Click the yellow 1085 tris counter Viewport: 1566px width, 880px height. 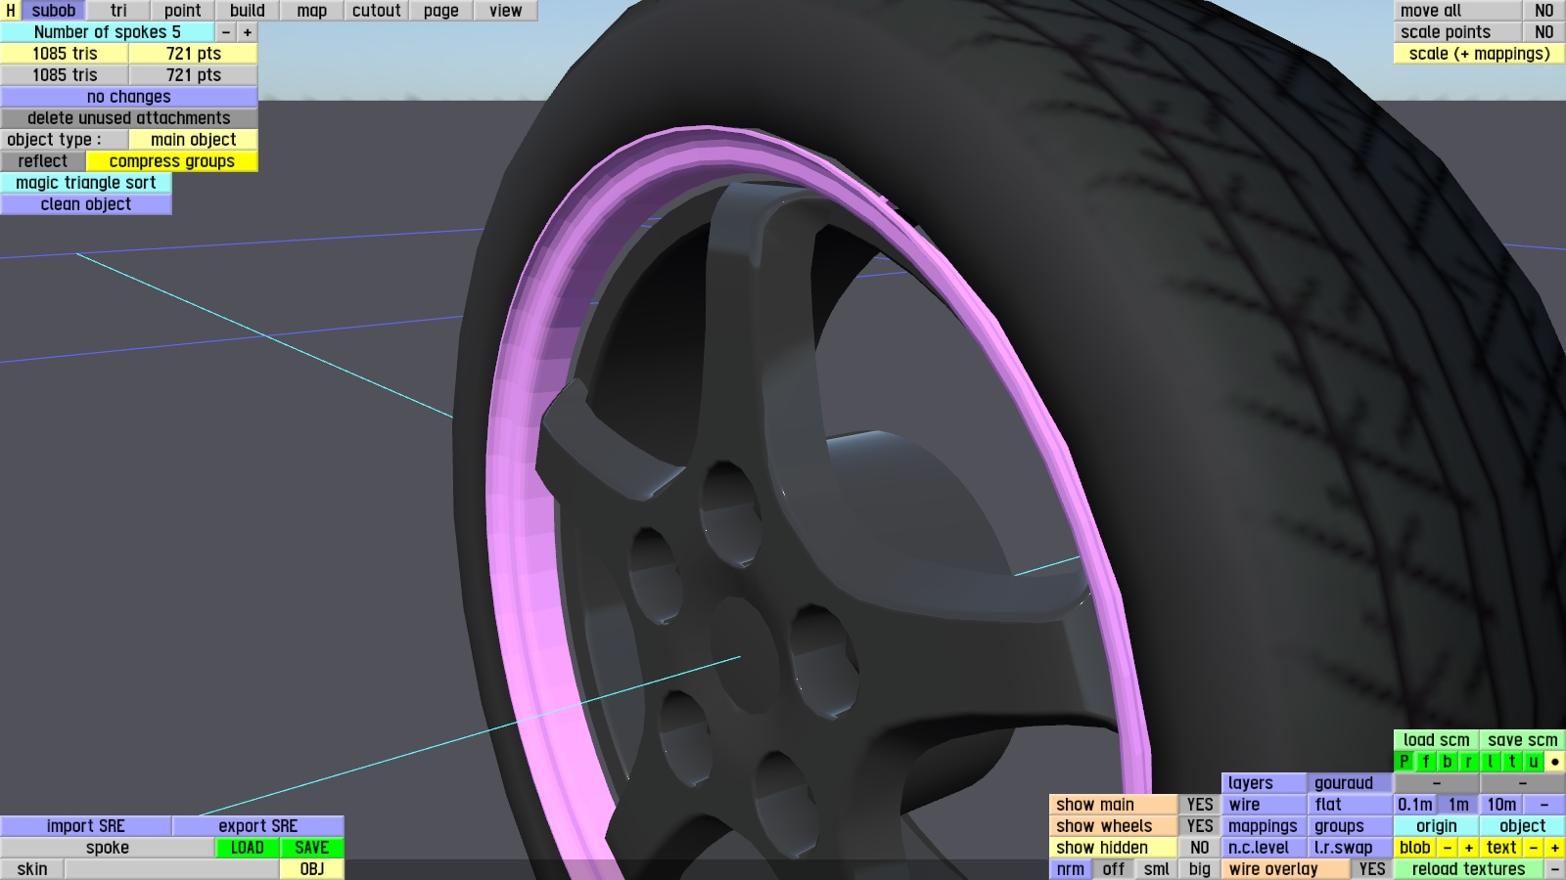pos(65,54)
